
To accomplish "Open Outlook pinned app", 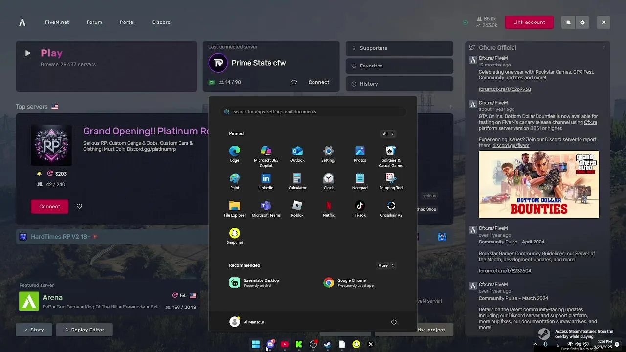I will 297,154.
